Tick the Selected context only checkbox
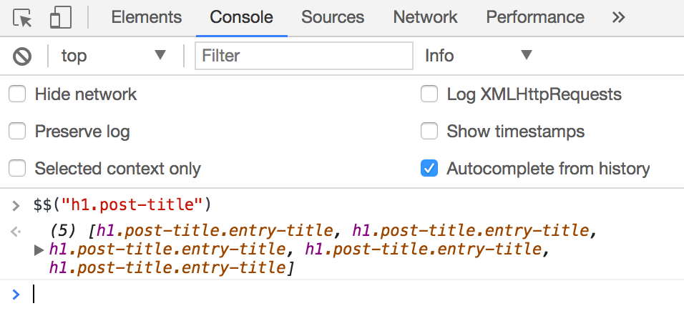This screenshot has height=316, width=684. coord(17,169)
